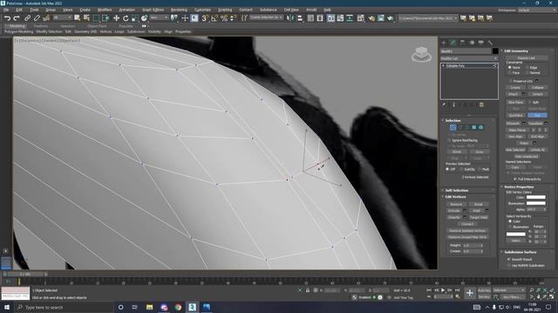Click Configure Modifier Sets icon below stack
Viewport: 558px width, 313px height.
point(481,104)
